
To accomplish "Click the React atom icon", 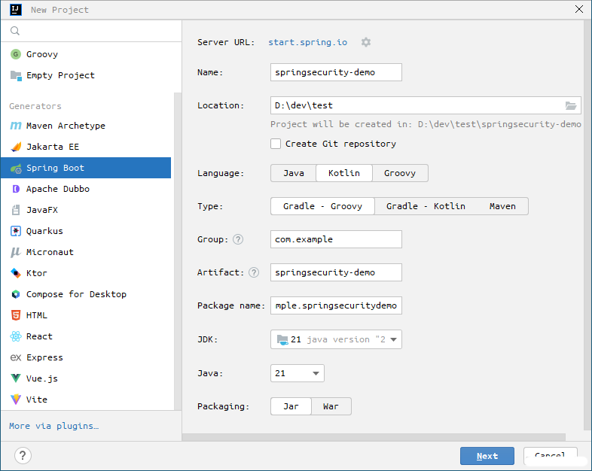I will [16, 336].
